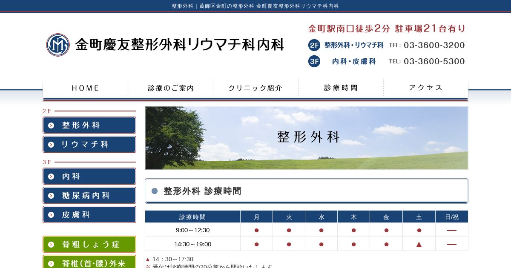
Task: Select 診療時間 in the navigation bar
Action: click(x=341, y=88)
